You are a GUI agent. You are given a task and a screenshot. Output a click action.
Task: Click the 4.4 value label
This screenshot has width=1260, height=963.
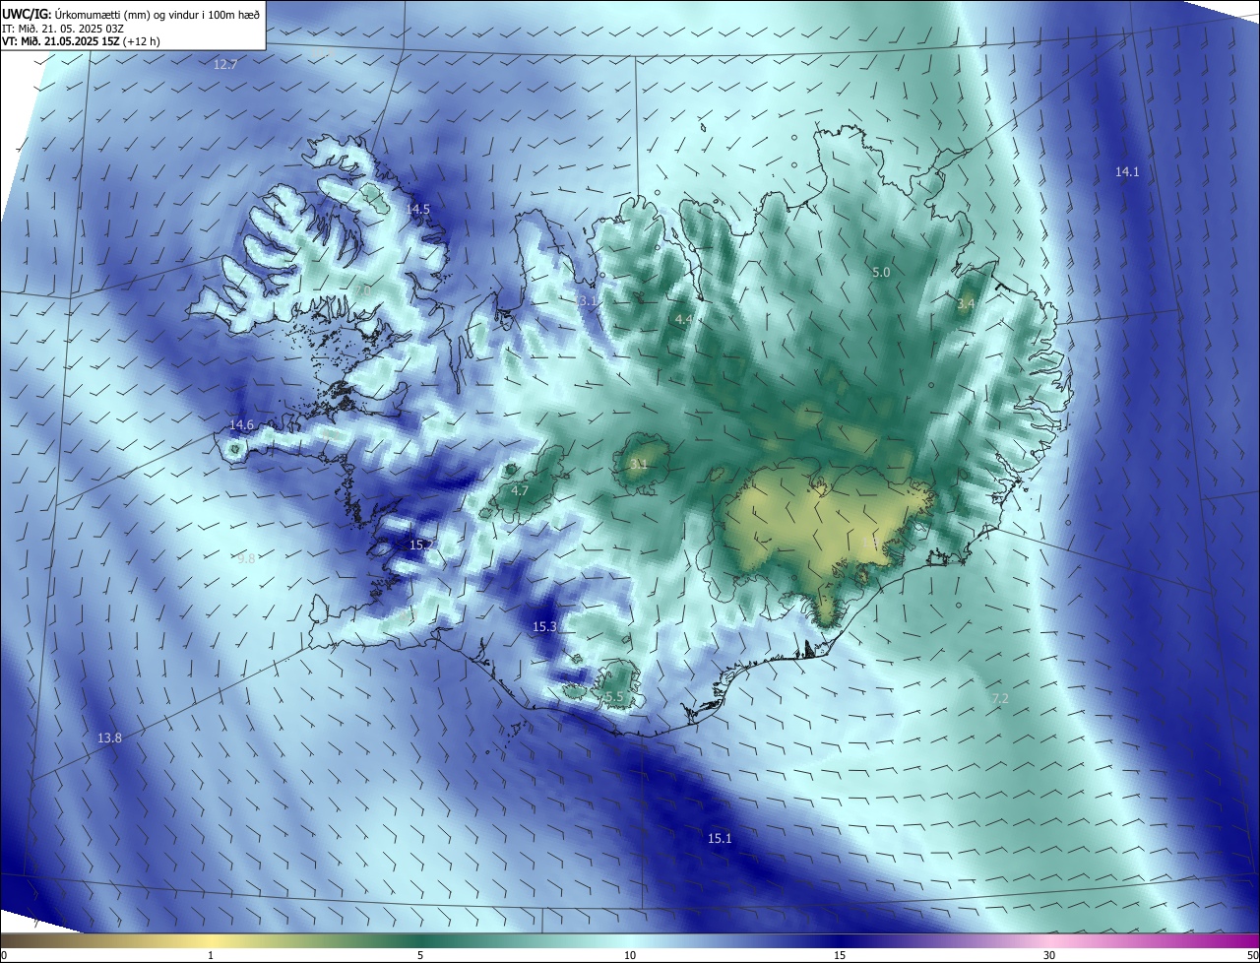click(683, 320)
